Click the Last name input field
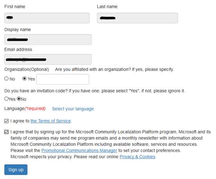Viewport: 216px width, 179px height. pyautogui.click(x=137, y=18)
